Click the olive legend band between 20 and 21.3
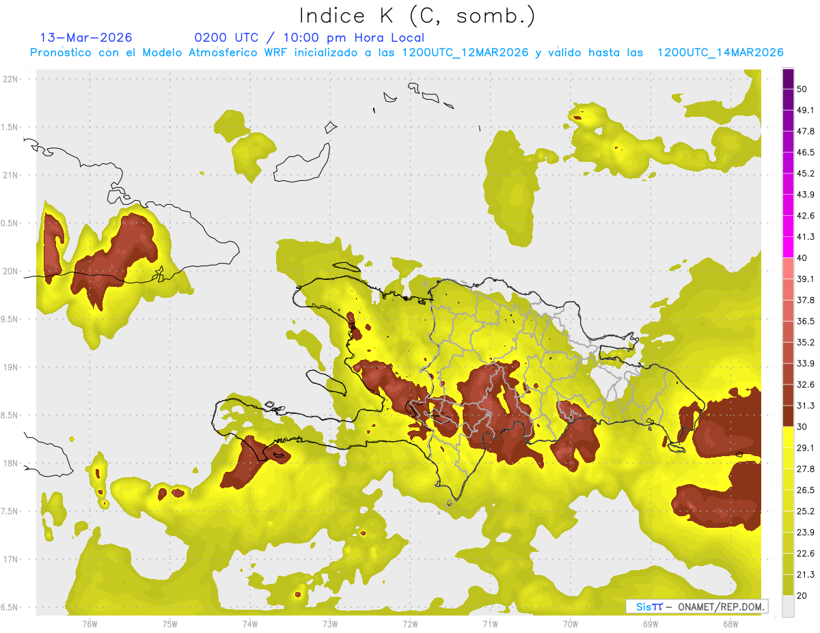The width and height of the screenshot is (820, 633). [x=788, y=585]
